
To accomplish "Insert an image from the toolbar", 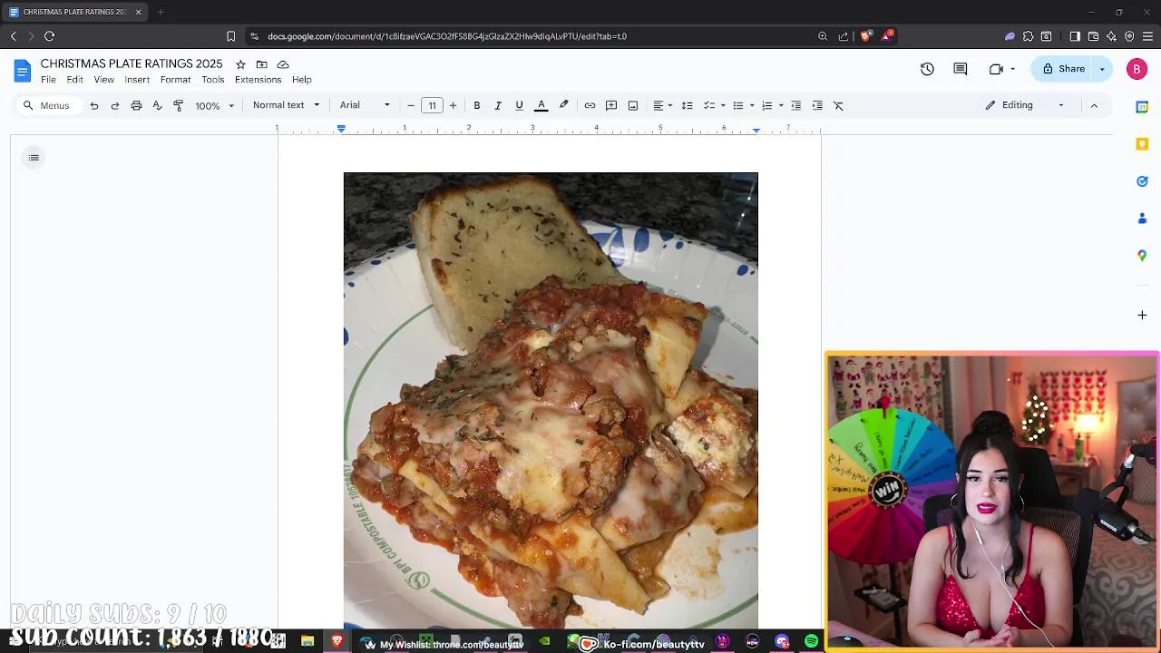I will click(633, 105).
